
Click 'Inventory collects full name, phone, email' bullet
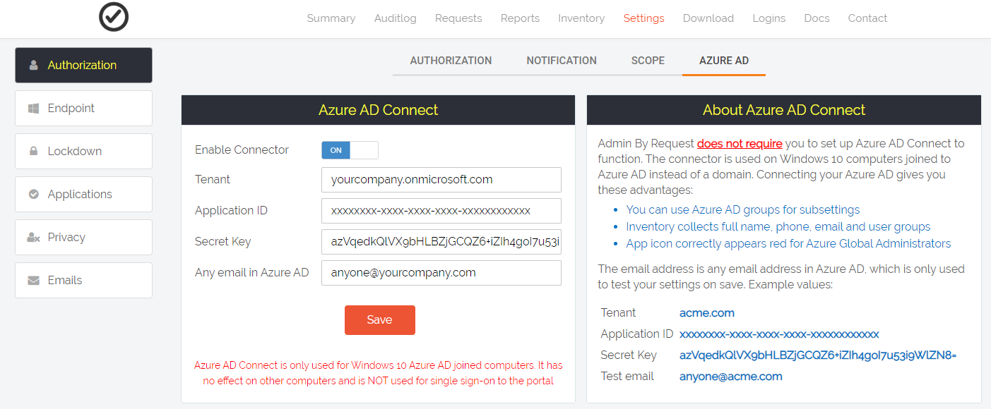pos(778,226)
